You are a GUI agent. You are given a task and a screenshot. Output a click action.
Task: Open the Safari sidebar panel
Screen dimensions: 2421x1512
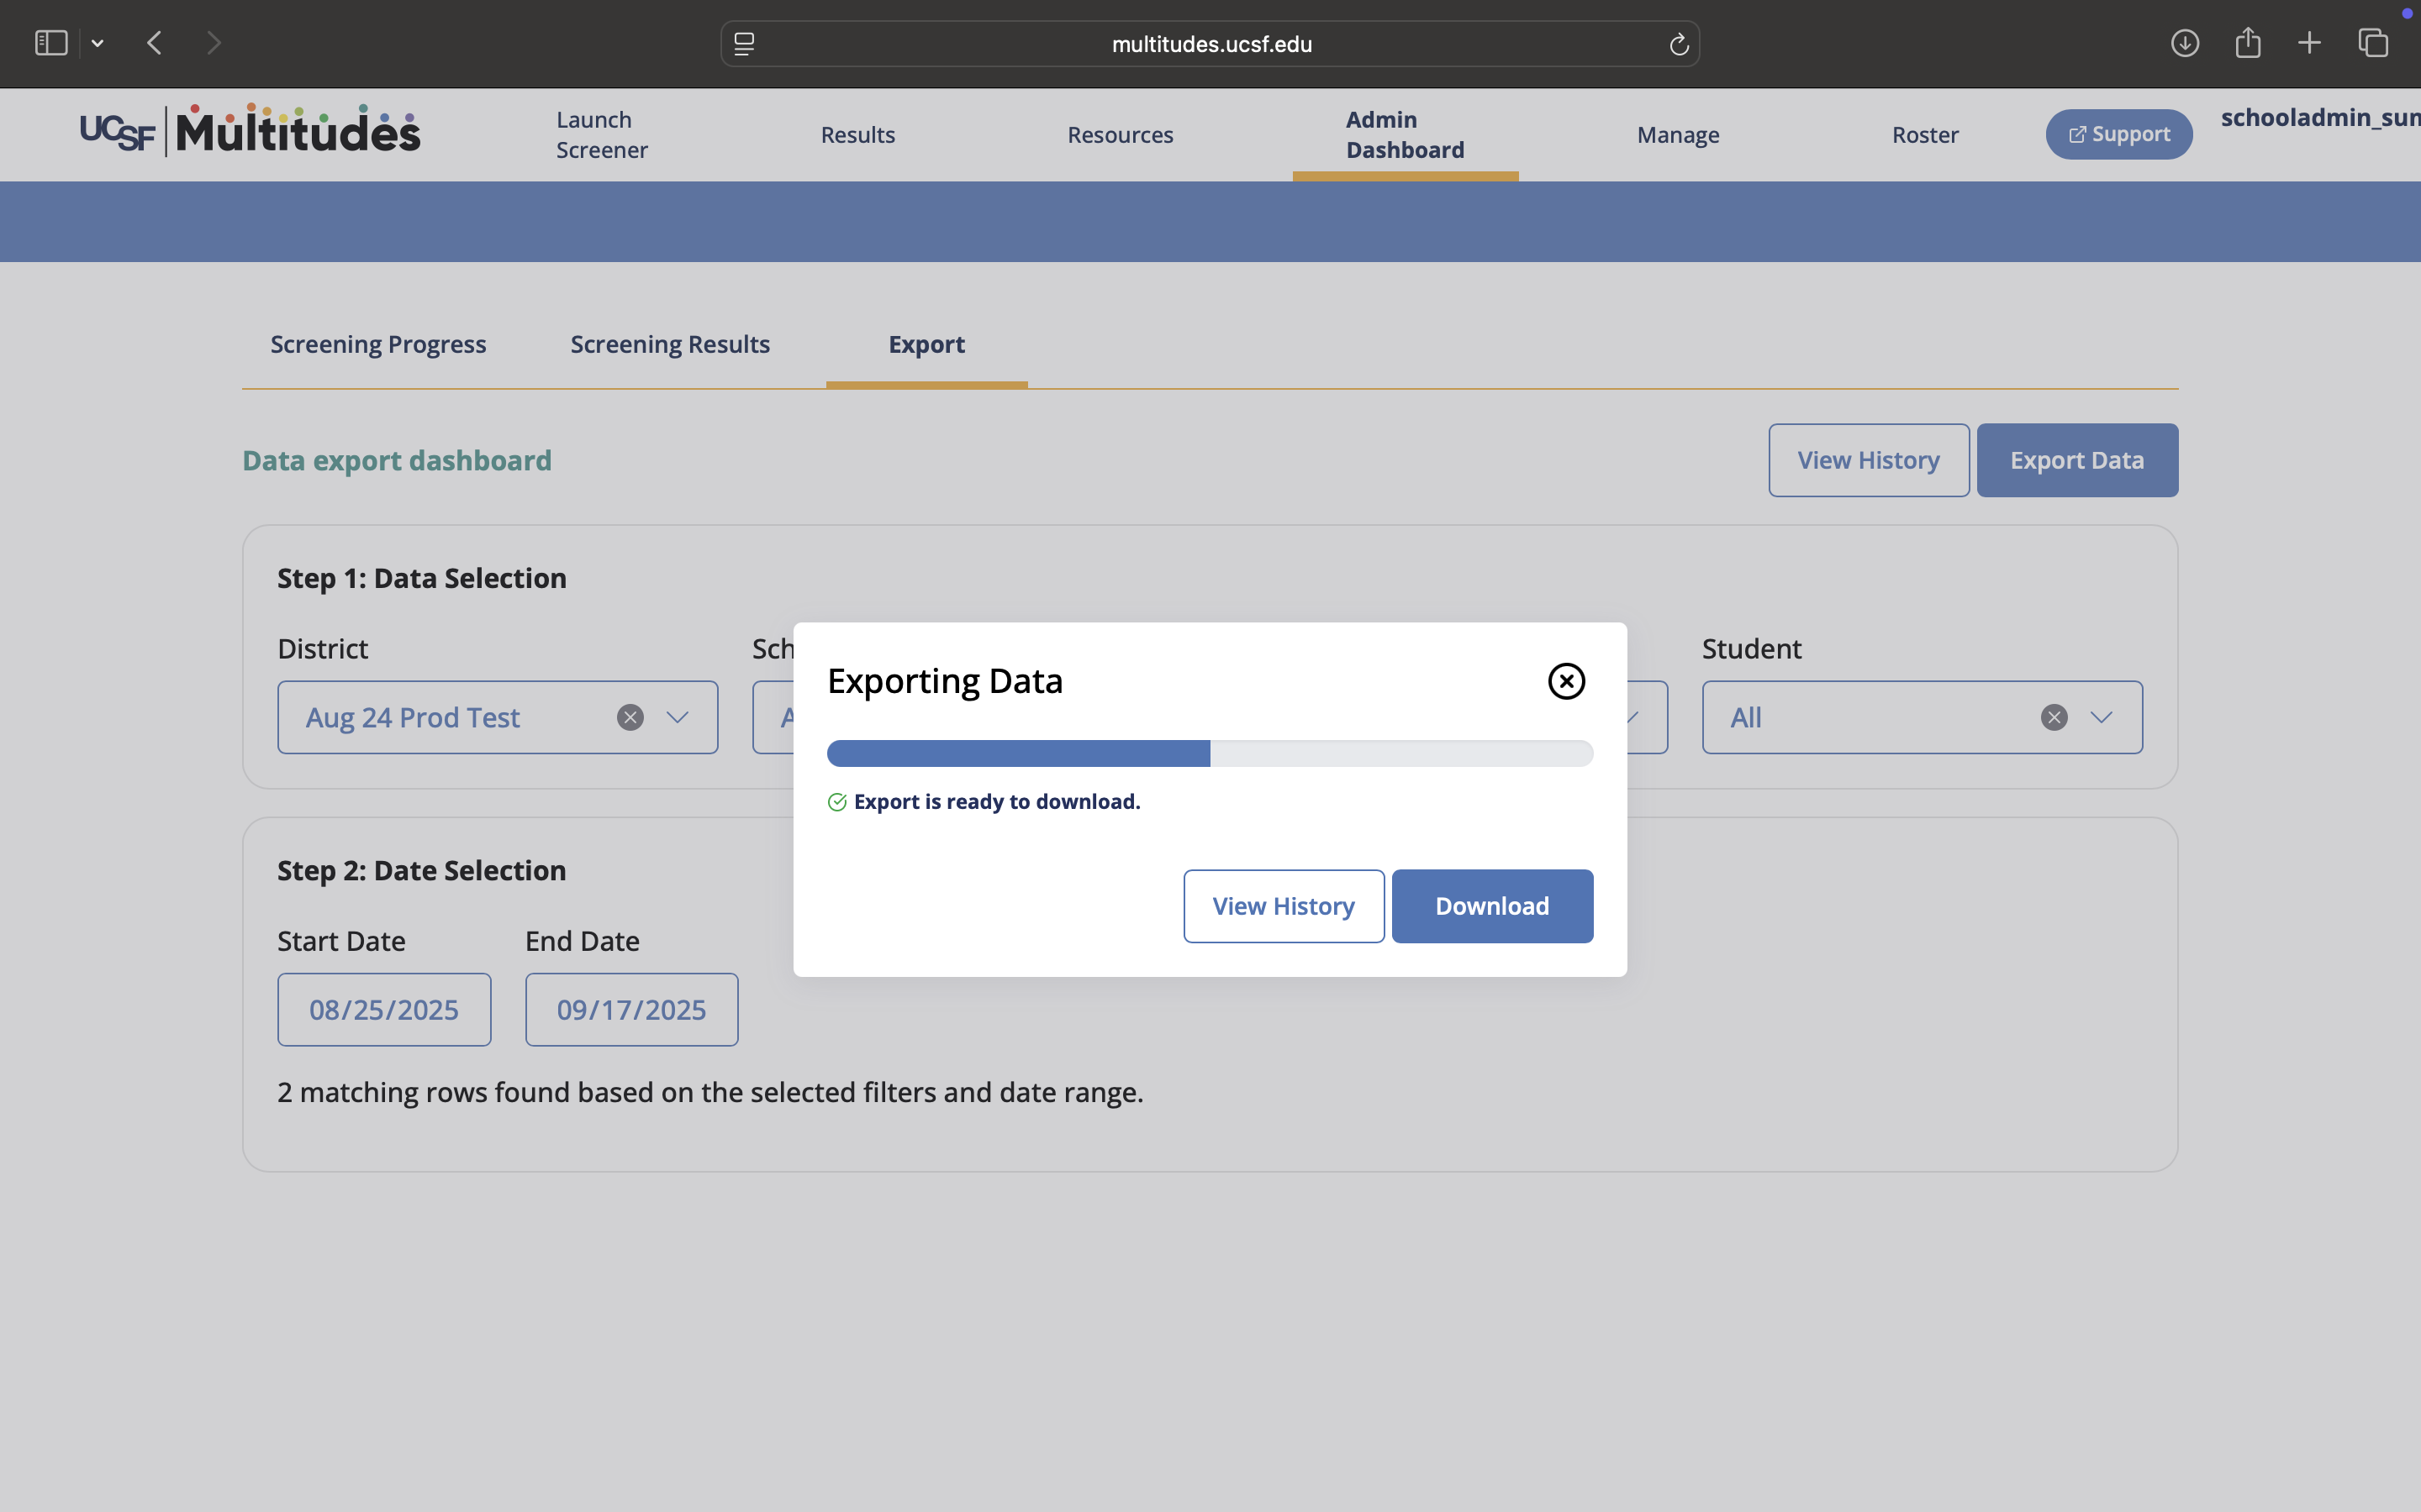click(51, 43)
